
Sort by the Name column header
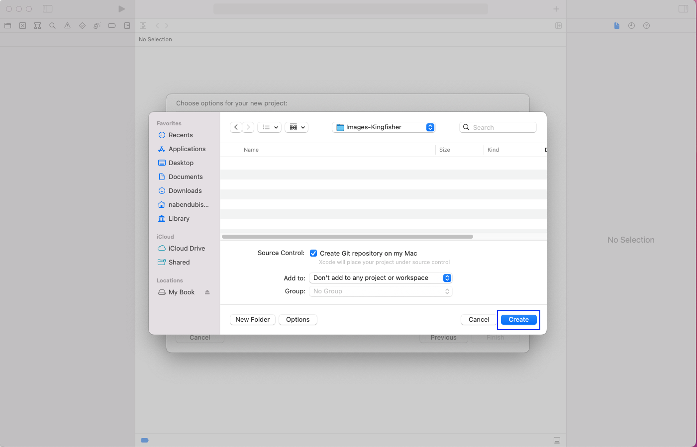click(x=251, y=150)
